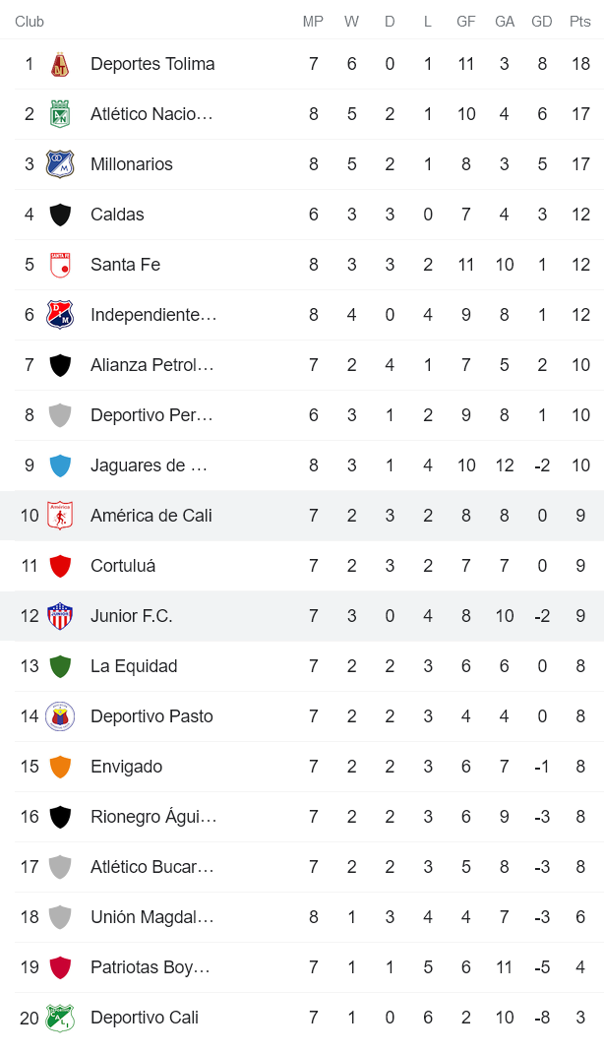Click the Santa Fe badge icon
The image size is (604, 1053).
[60, 264]
